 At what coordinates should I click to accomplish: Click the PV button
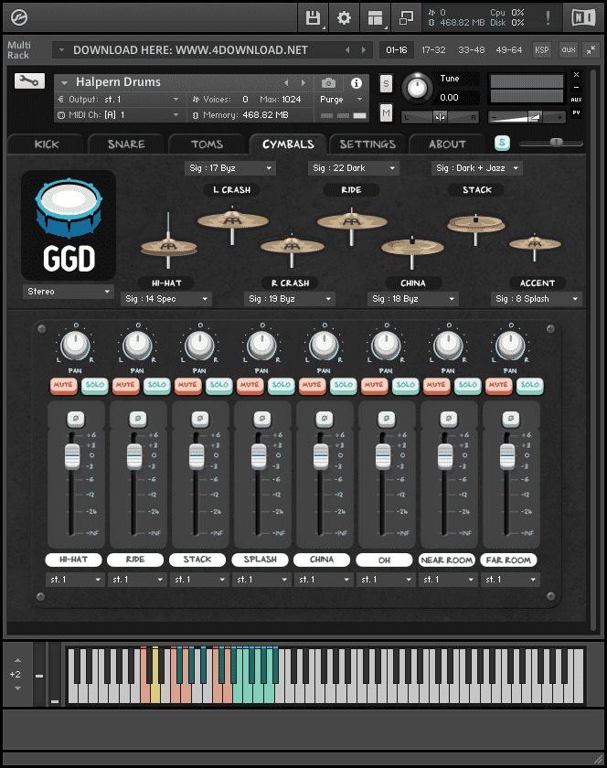(577, 112)
